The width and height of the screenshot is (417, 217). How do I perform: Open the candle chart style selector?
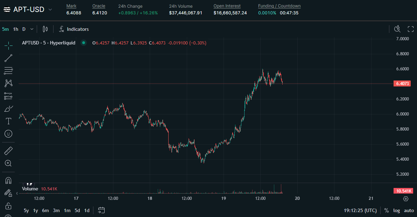45,29
